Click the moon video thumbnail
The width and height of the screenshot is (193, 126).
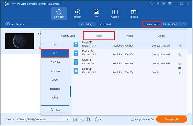pyautogui.click(x=20, y=41)
